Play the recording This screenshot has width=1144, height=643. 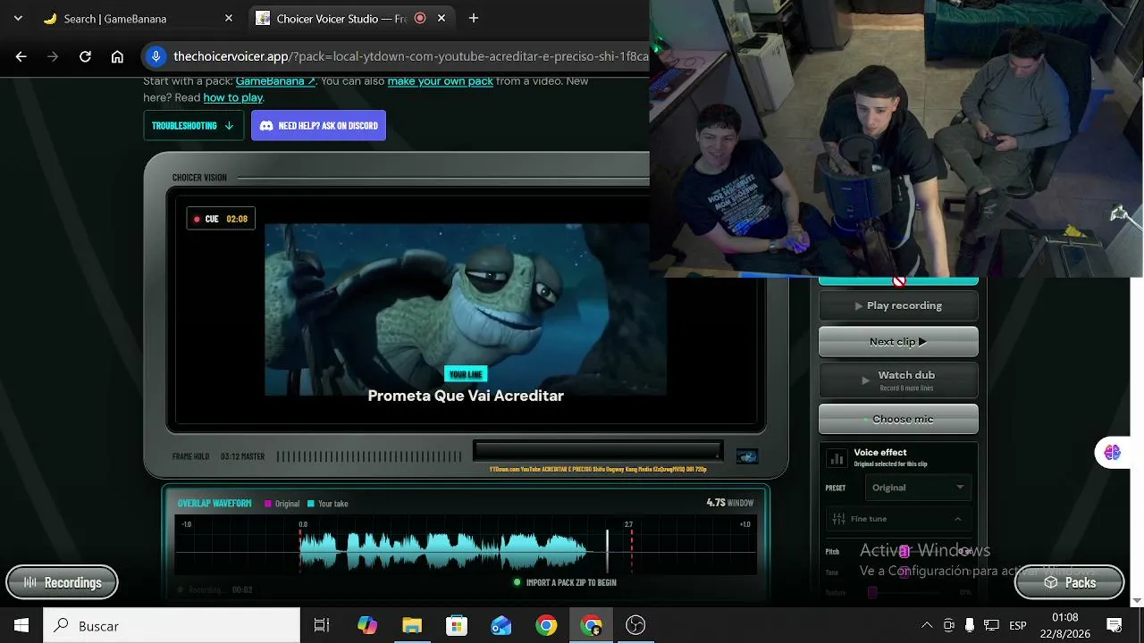pos(898,305)
